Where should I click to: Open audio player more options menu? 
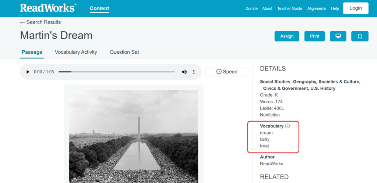click(x=194, y=72)
